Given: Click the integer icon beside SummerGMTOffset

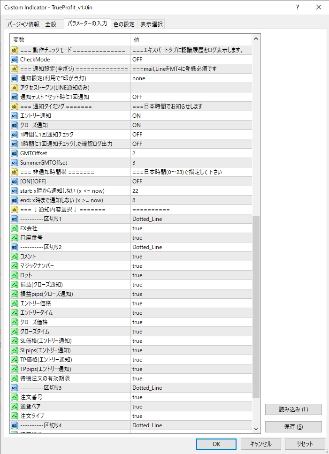Looking at the screenshot, I should tap(15, 163).
